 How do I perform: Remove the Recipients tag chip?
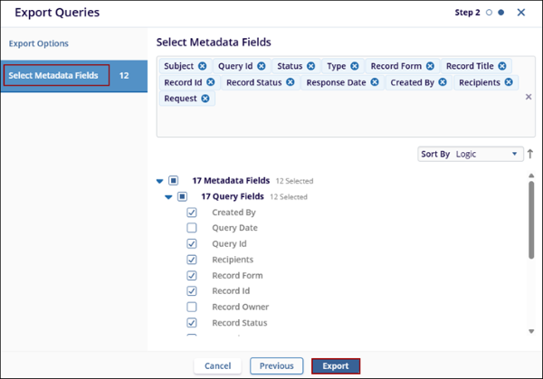click(x=509, y=82)
